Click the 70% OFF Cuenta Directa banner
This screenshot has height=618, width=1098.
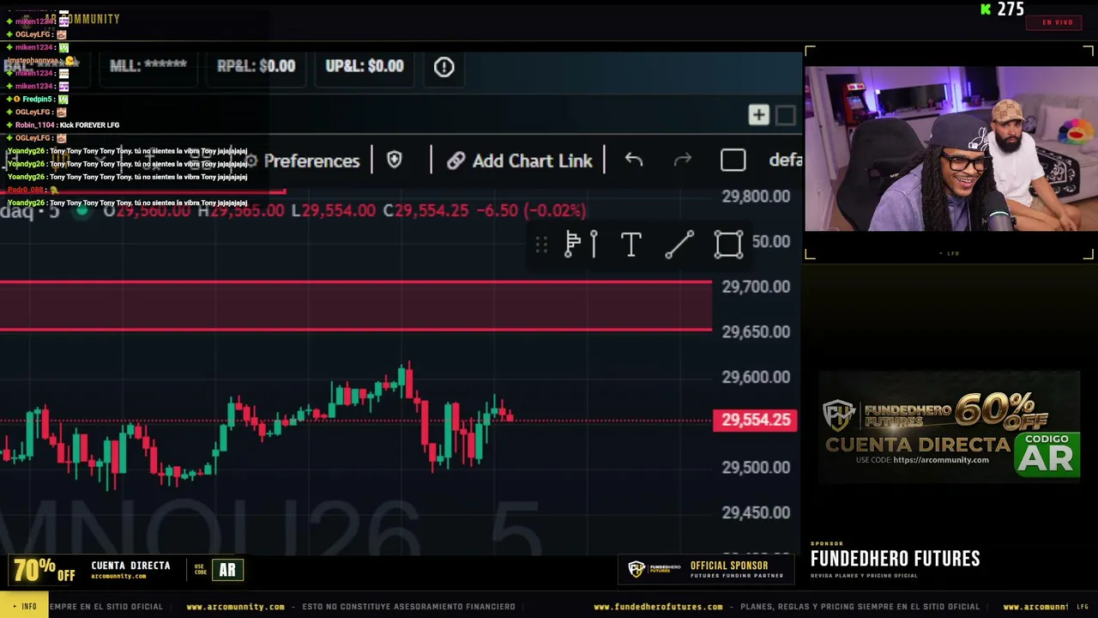(x=127, y=570)
